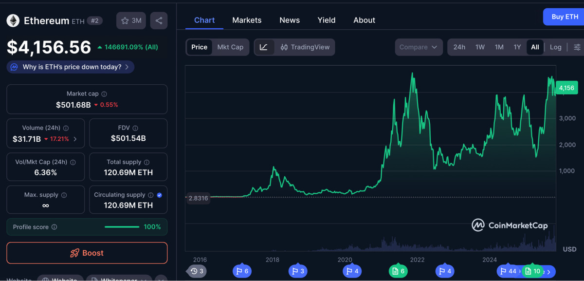Switch to the Yield tab

coord(327,20)
